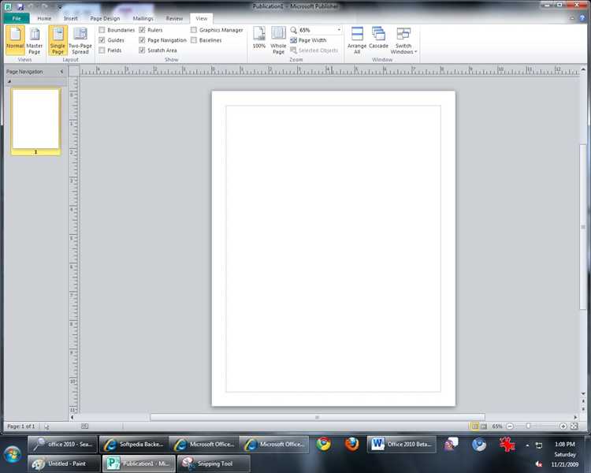The image size is (591, 473).
Task: Open the quick access toolbar customize arrow
Action: 60,7
